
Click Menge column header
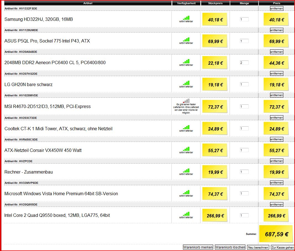(x=244, y=3)
